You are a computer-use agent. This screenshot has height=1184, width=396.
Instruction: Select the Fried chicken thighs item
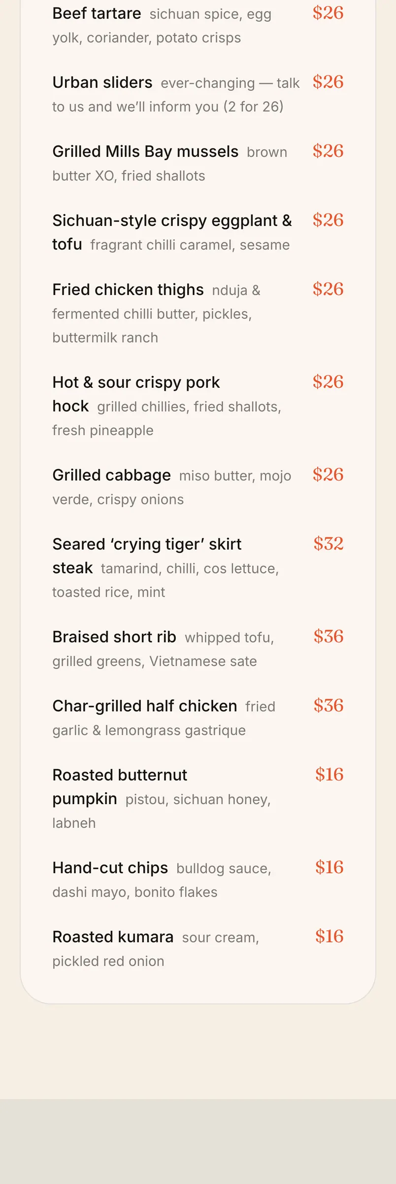pos(128,290)
